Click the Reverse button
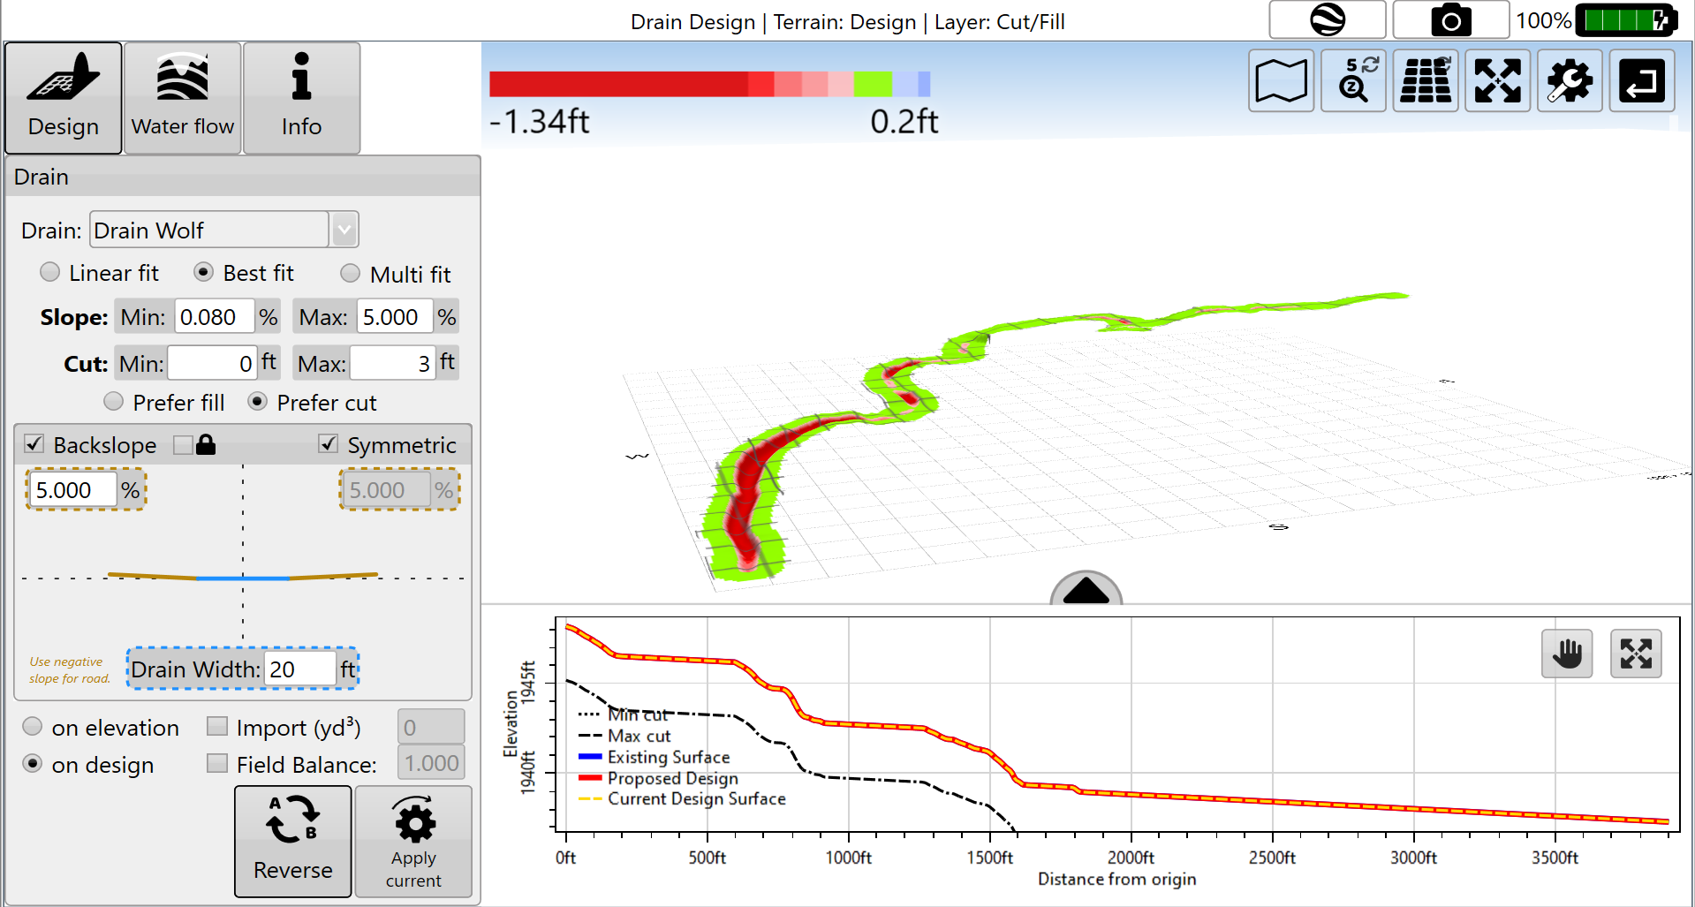This screenshot has height=907, width=1695. 293,842
